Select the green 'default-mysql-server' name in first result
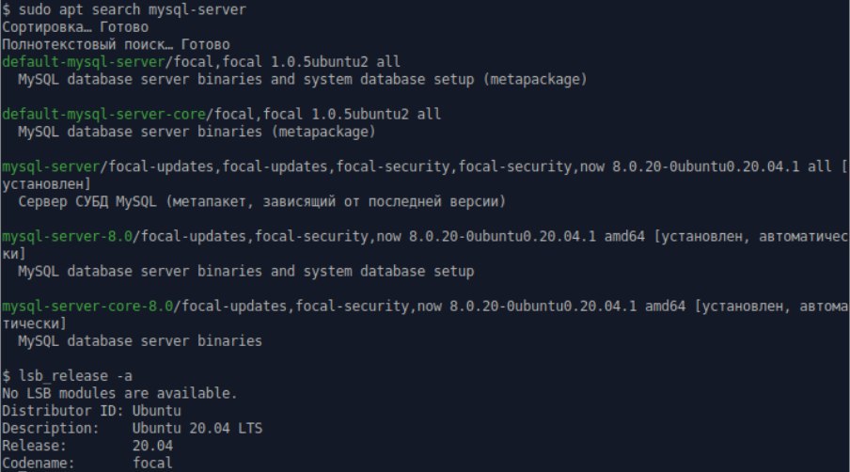The height and width of the screenshot is (472, 850). point(83,62)
